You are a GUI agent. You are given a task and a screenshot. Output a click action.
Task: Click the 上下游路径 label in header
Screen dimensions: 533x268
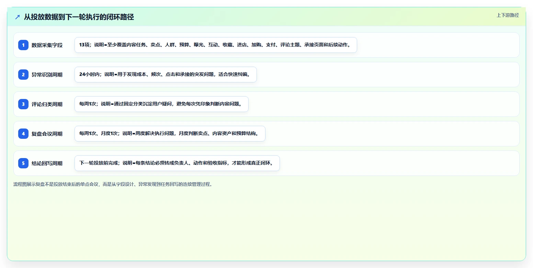[508, 15]
